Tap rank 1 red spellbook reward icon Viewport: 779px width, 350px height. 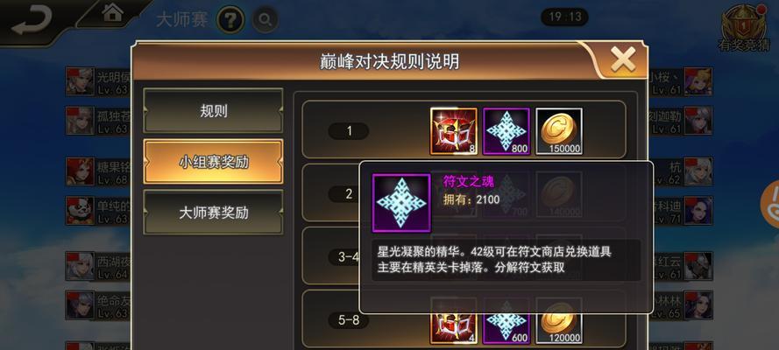454,131
